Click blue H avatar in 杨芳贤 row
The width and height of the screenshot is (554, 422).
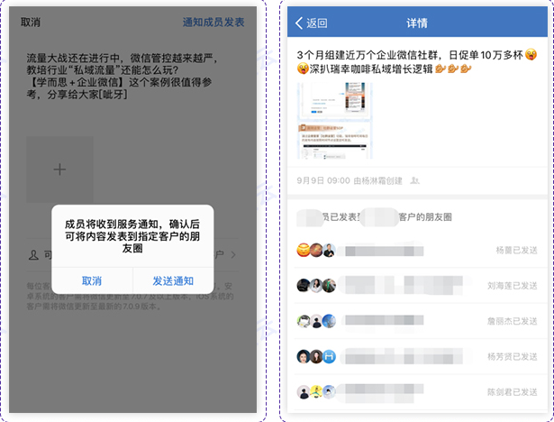pyautogui.click(x=330, y=356)
